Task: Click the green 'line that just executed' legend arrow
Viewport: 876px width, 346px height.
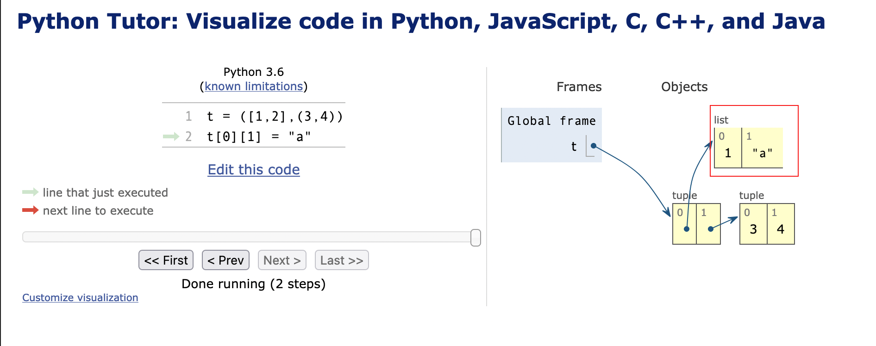Action: 30,192
